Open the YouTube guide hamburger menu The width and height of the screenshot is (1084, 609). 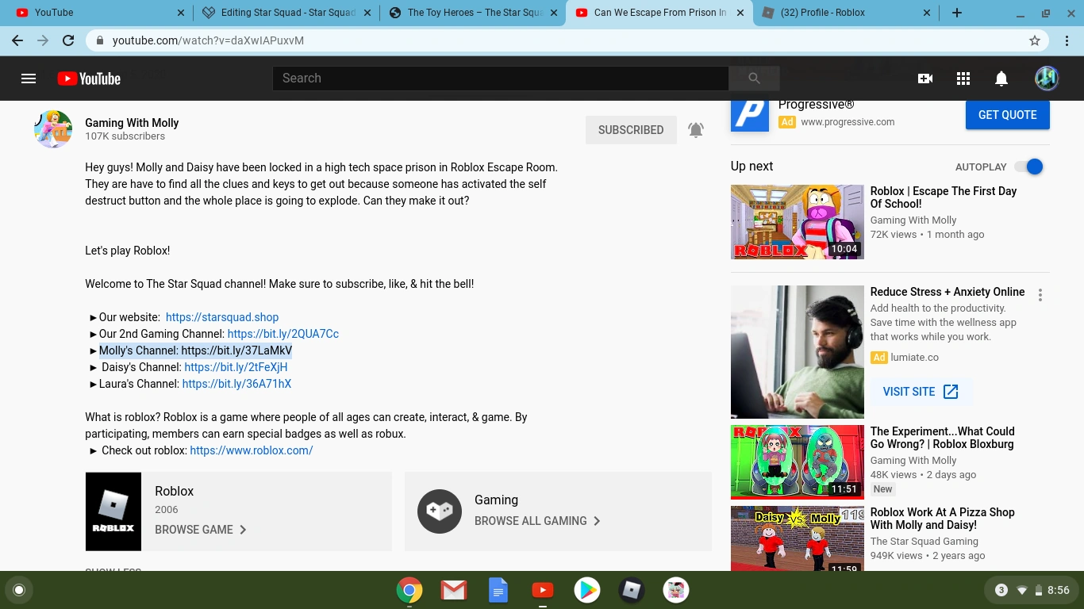tap(29, 79)
